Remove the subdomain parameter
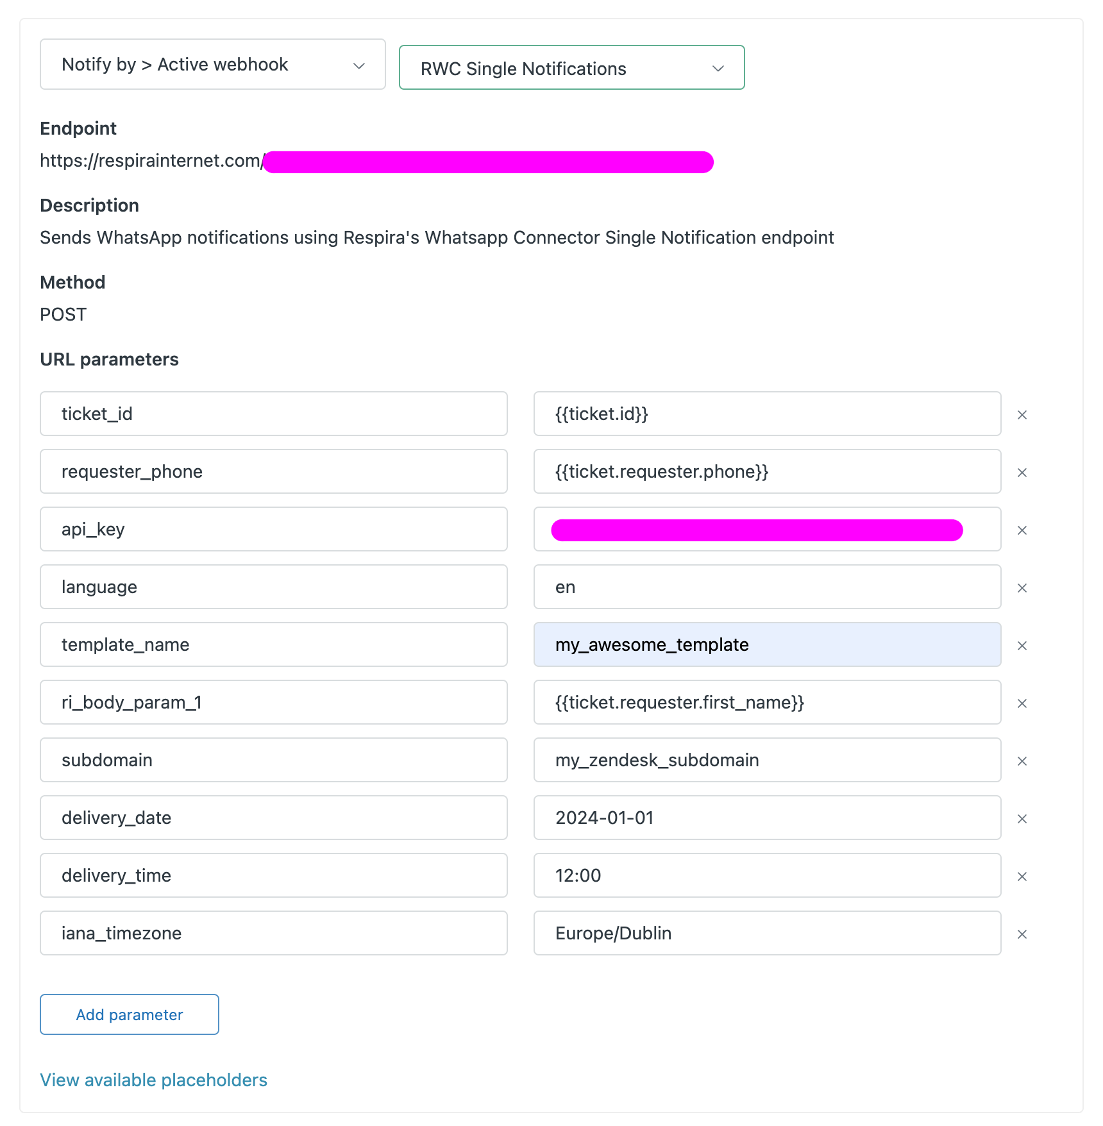The width and height of the screenshot is (1103, 1126). tap(1022, 761)
